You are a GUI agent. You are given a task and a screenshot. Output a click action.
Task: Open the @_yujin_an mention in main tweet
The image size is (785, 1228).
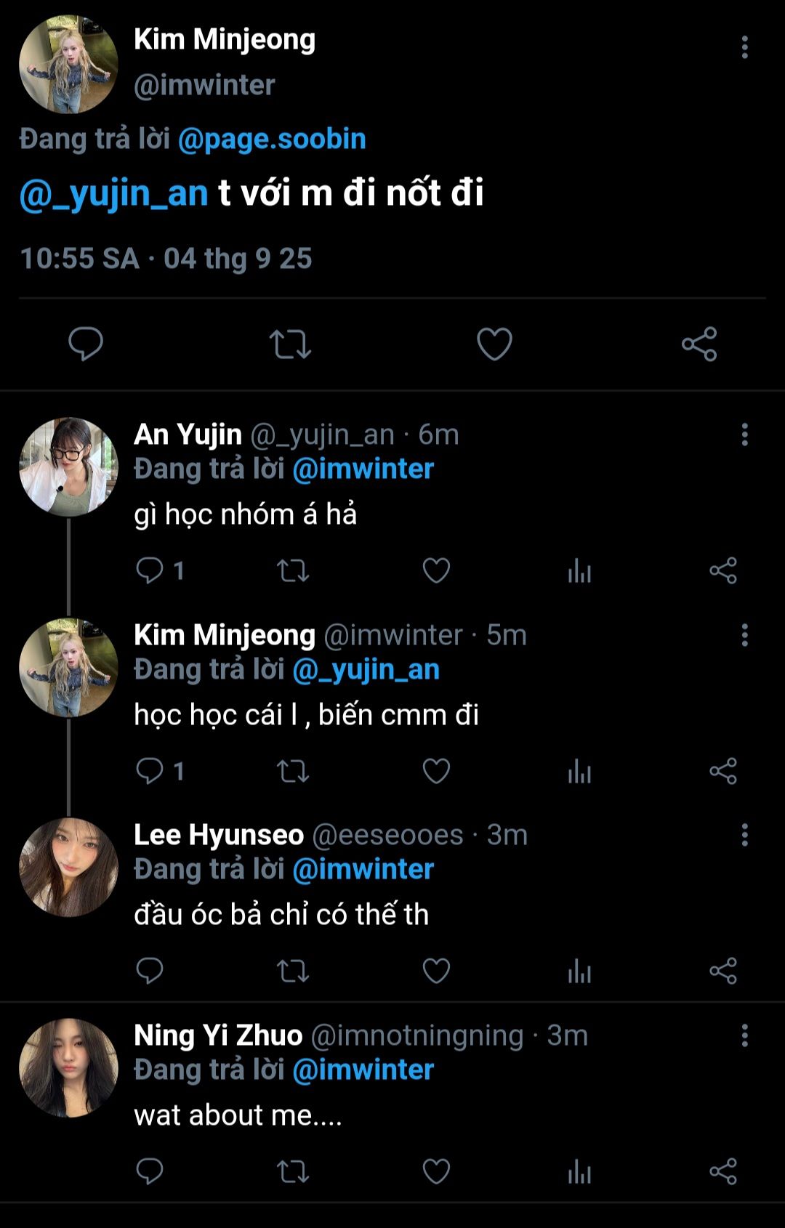[x=114, y=193]
